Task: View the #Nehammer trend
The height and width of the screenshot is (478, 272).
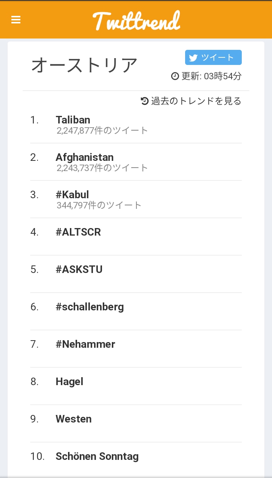Action: pyautogui.click(x=85, y=344)
